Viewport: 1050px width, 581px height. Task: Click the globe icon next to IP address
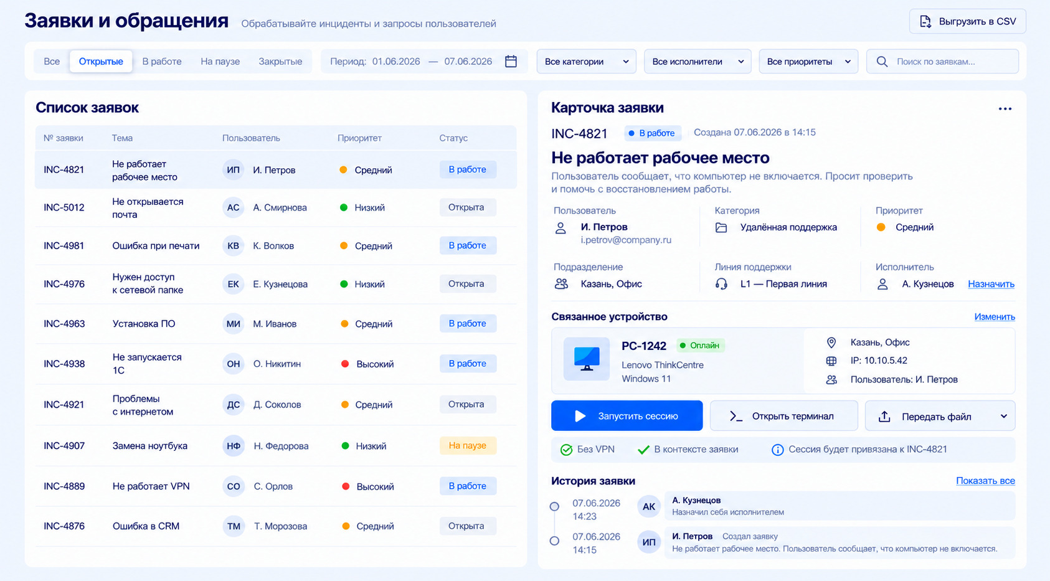pyautogui.click(x=831, y=361)
